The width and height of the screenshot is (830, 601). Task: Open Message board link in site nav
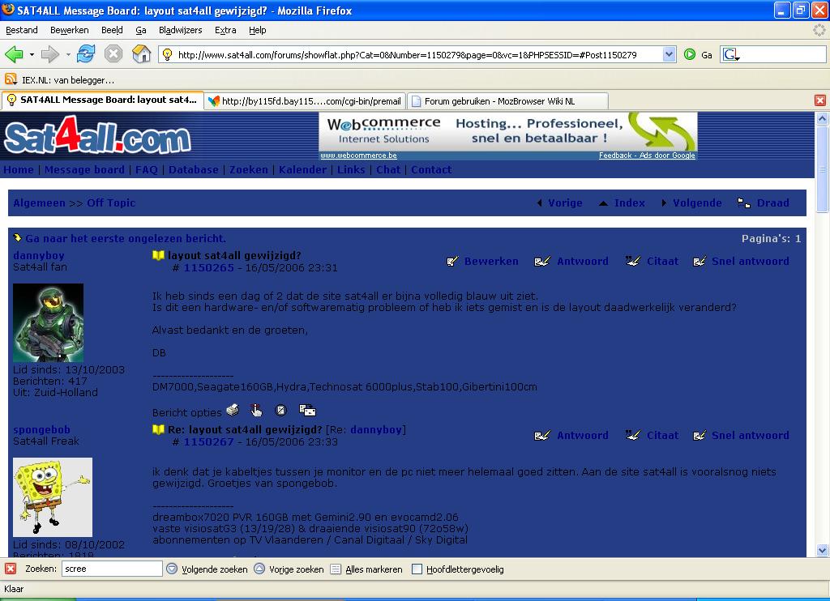(x=84, y=170)
